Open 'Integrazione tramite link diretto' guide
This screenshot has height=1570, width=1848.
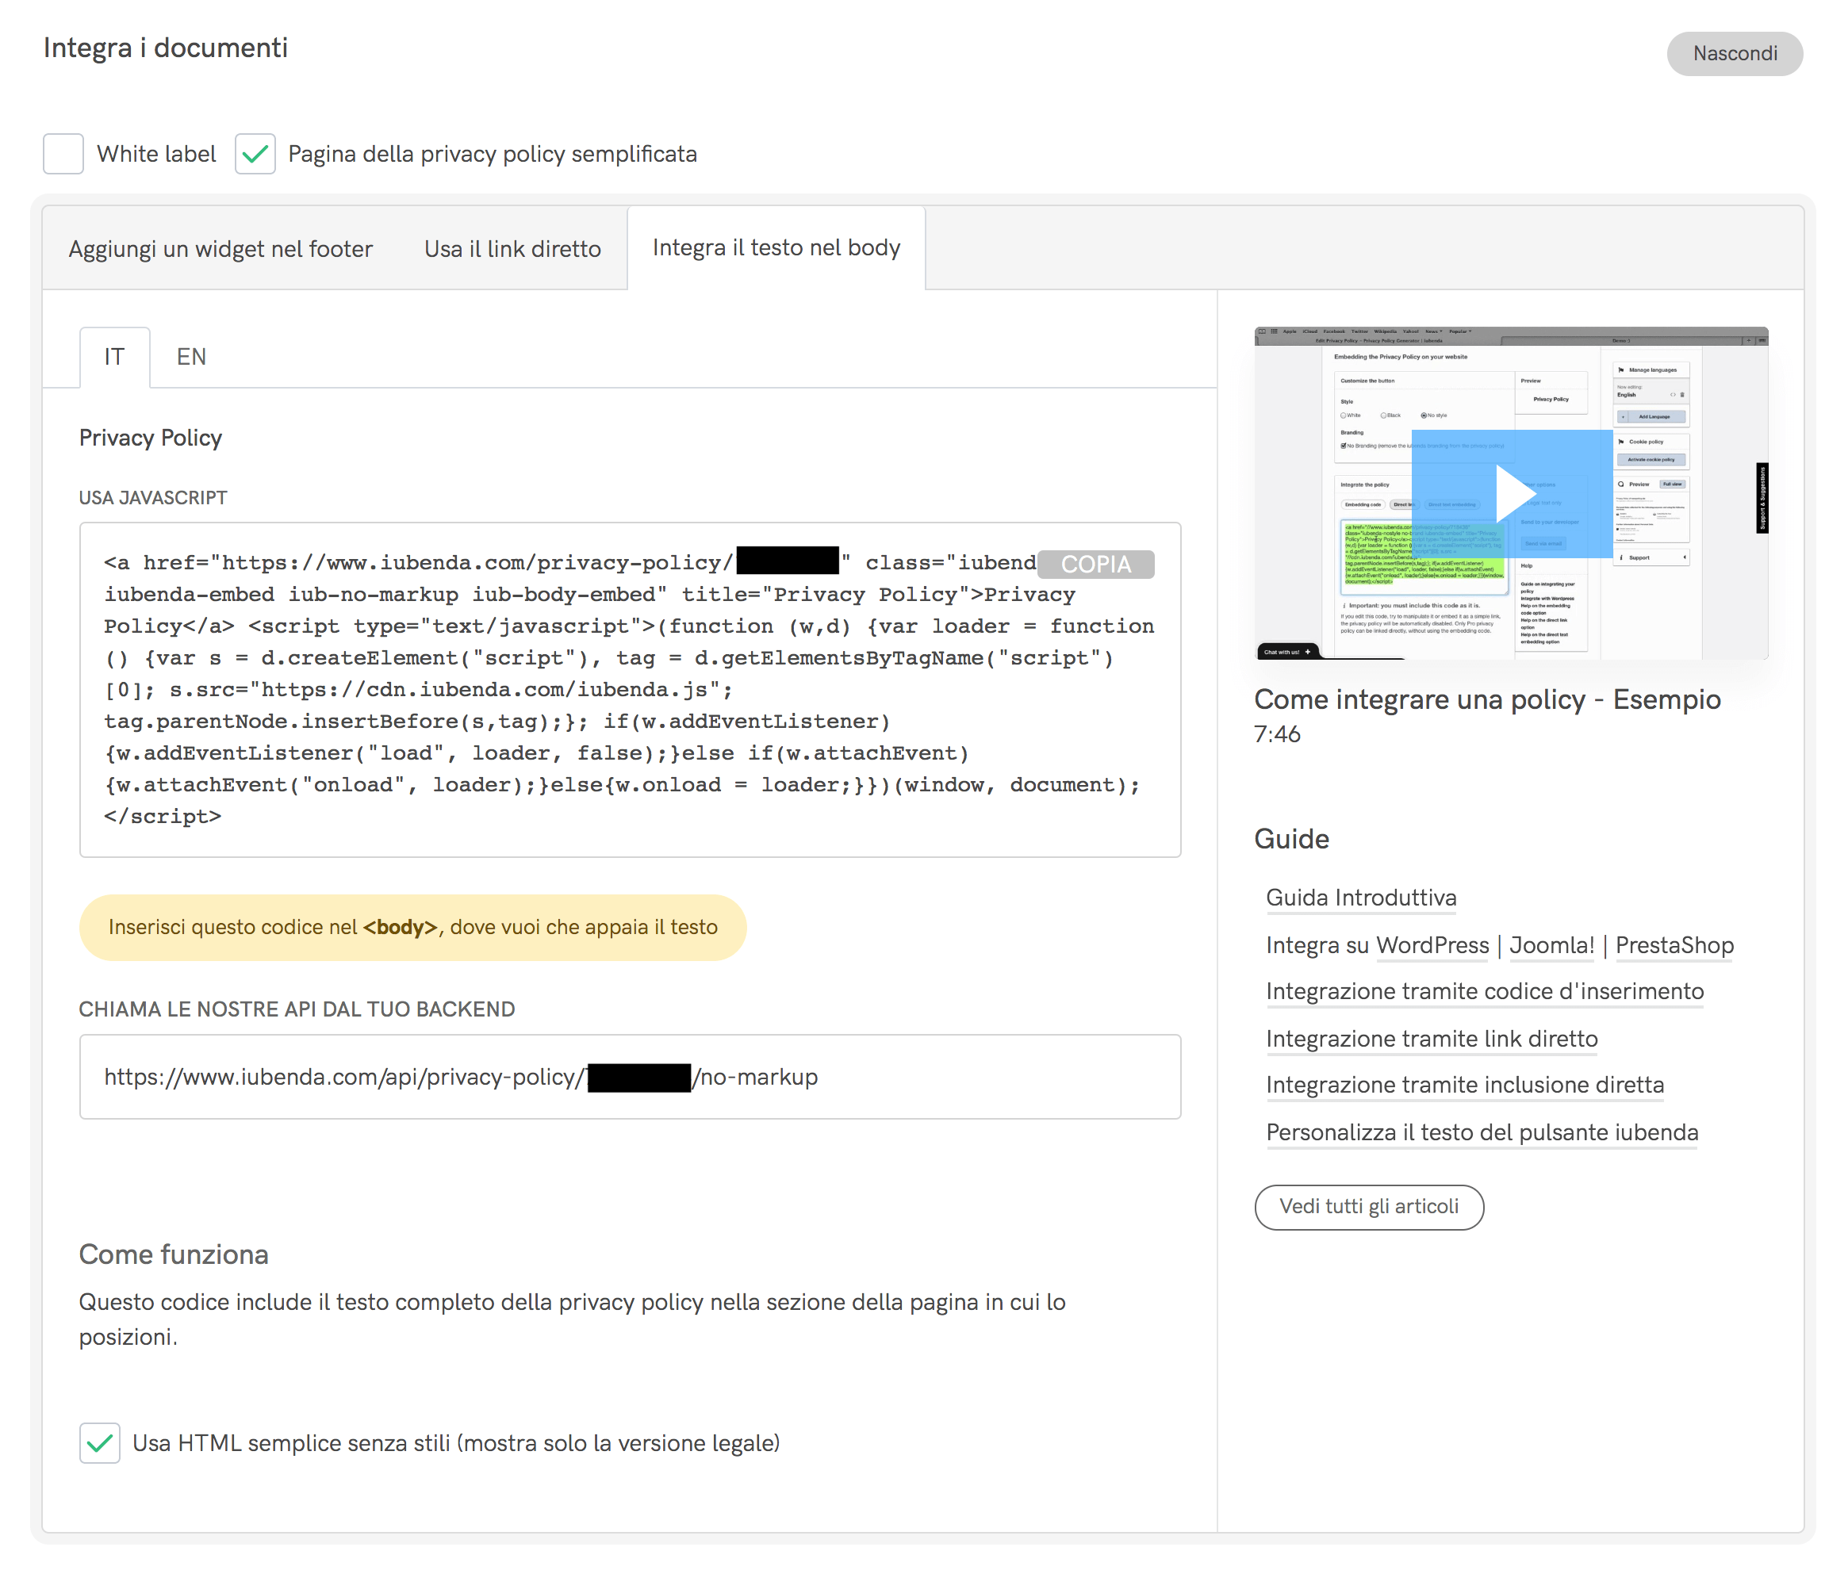[1431, 1039]
